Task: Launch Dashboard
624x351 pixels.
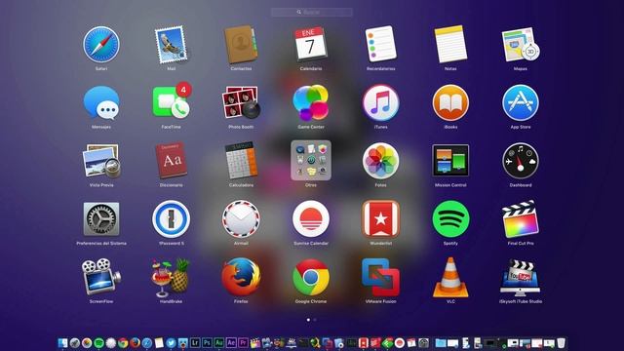Action: click(521, 160)
